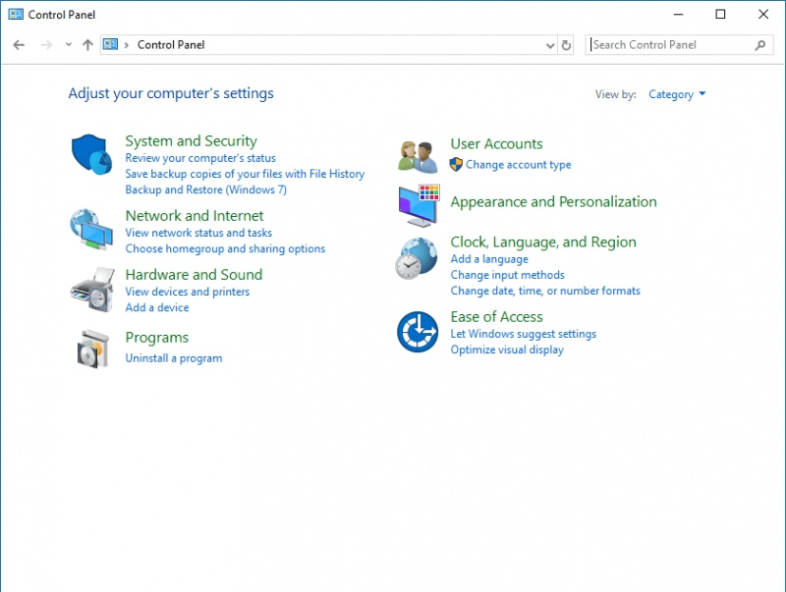Open the address bar history dropdown arrow
Viewport: 786px width, 592px height.
pyautogui.click(x=550, y=45)
